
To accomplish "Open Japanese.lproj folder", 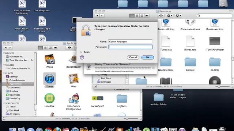I will [x=166, y=62].
